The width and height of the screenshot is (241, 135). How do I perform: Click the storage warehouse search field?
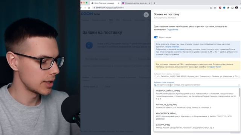[197, 85]
